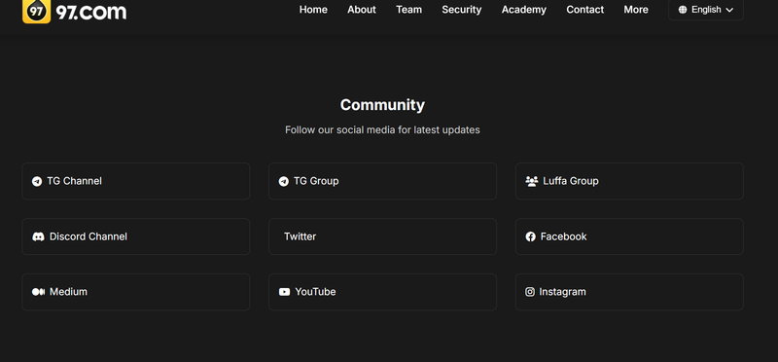Click 'Follow our social media for latest updates'
This screenshot has height=362, width=778.
click(382, 130)
